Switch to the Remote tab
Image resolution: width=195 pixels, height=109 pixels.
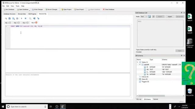[x=156, y=99]
